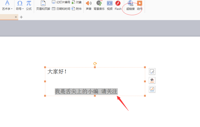
Task: Open the 艺术字 dropdown arrow
Action: (x=12, y=9)
